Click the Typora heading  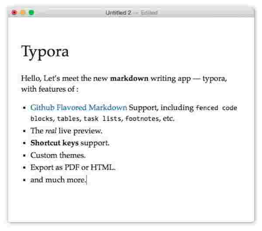point(45,52)
